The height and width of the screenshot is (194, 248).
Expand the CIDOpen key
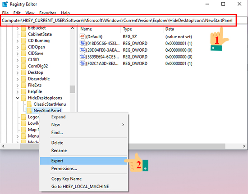click(18, 47)
